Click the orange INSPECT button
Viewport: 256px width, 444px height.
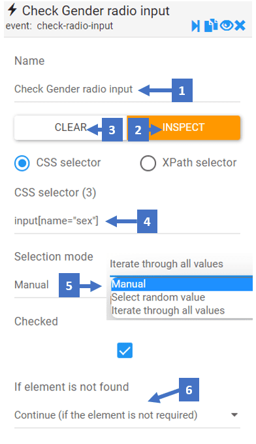[x=184, y=128]
